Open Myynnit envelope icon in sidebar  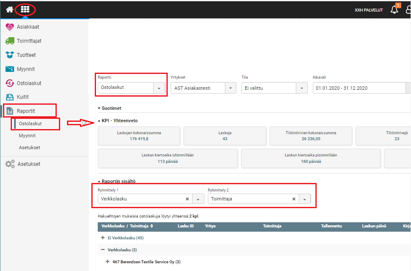point(10,69)
